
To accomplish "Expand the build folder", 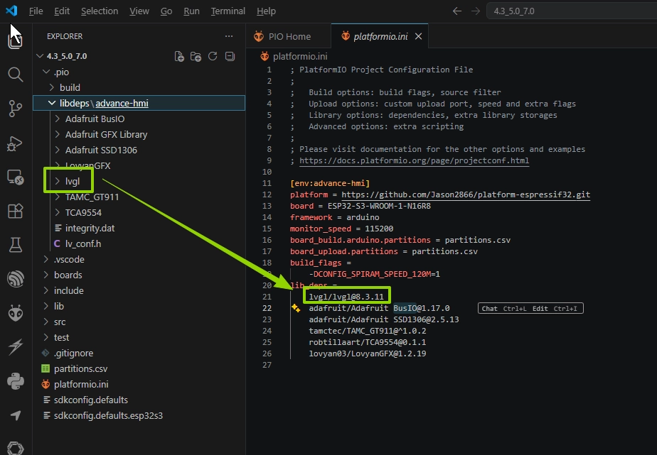I will 138,87.
